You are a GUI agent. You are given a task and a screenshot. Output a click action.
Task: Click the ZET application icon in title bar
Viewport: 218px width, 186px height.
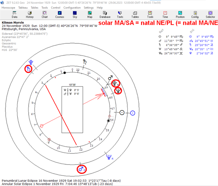[2, 3]
